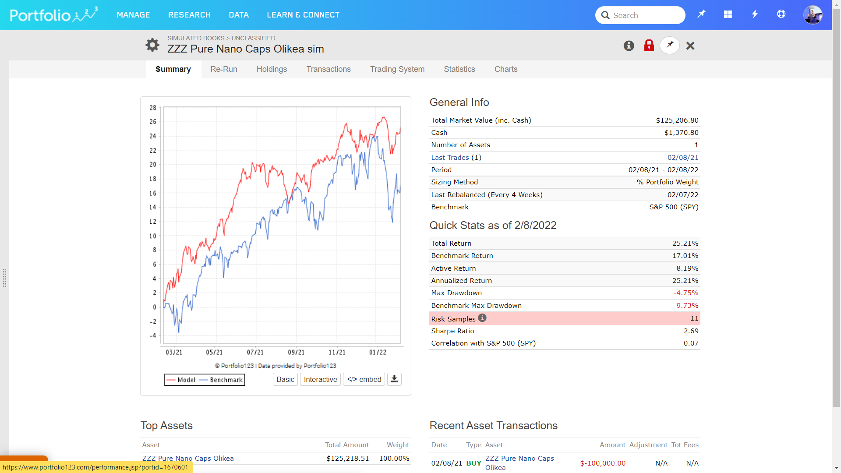
Task: Expand the RESEARCH menu
Action: (x=189, y=15)
